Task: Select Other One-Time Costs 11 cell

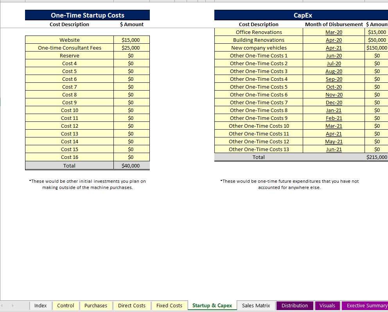Action: tap(259, 134)
